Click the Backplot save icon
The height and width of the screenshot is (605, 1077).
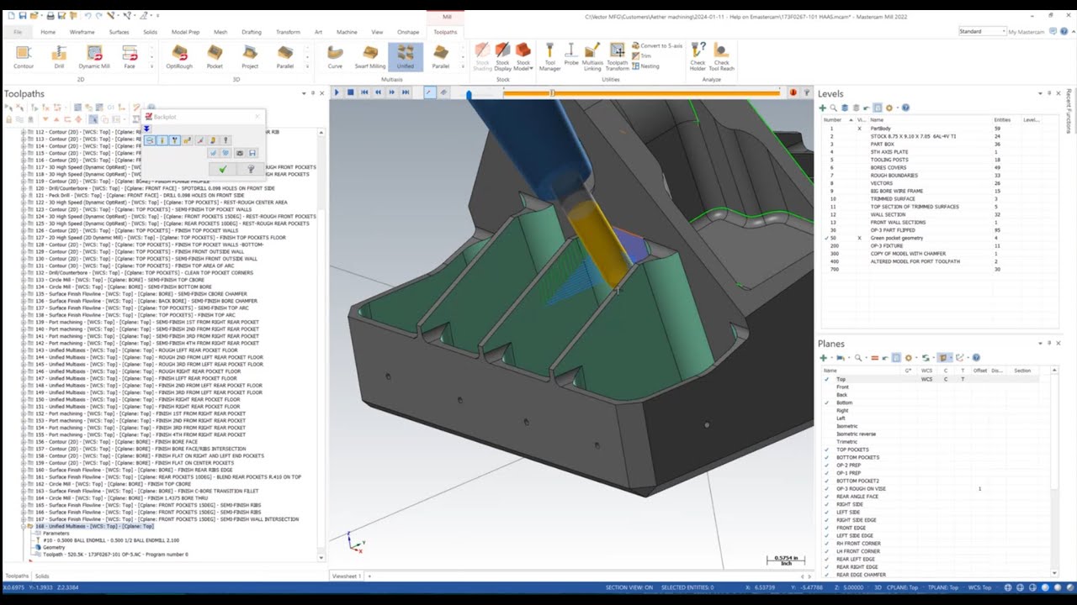pyautogui.click(x=252, y=153)
